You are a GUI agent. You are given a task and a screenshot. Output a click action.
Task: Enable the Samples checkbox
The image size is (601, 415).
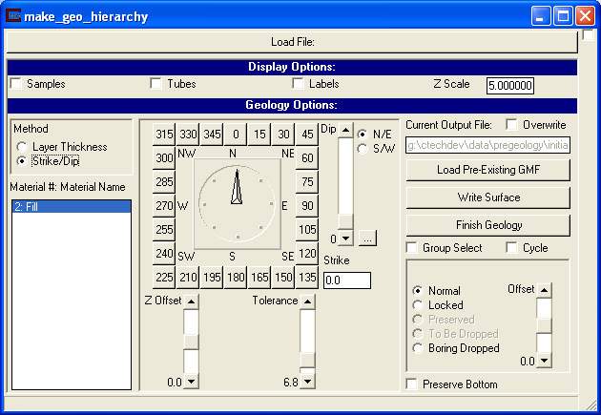[x=16, y=84]
